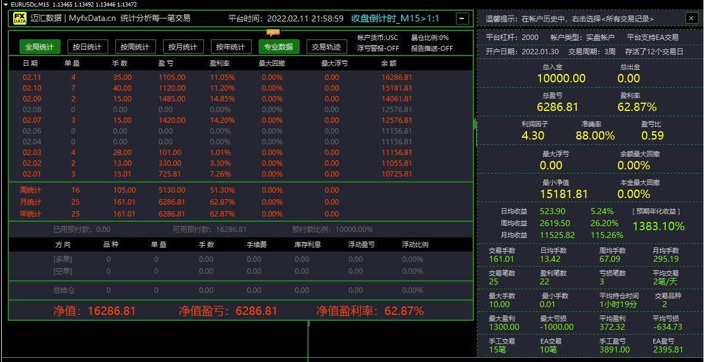Select the 02.09 date row
704x362 pixels.
tap(241, 98)
